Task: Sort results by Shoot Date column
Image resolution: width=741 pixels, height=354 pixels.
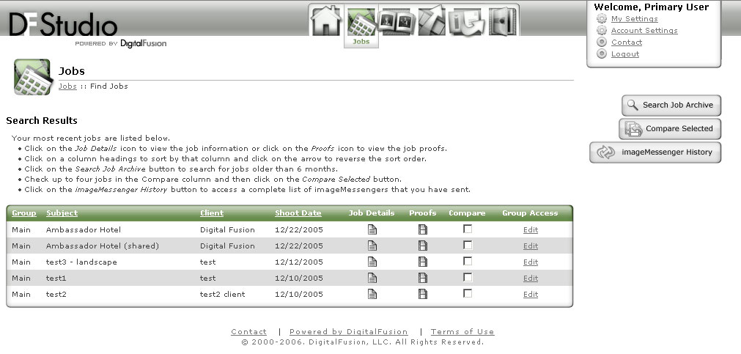Action: tap(298, 213)
